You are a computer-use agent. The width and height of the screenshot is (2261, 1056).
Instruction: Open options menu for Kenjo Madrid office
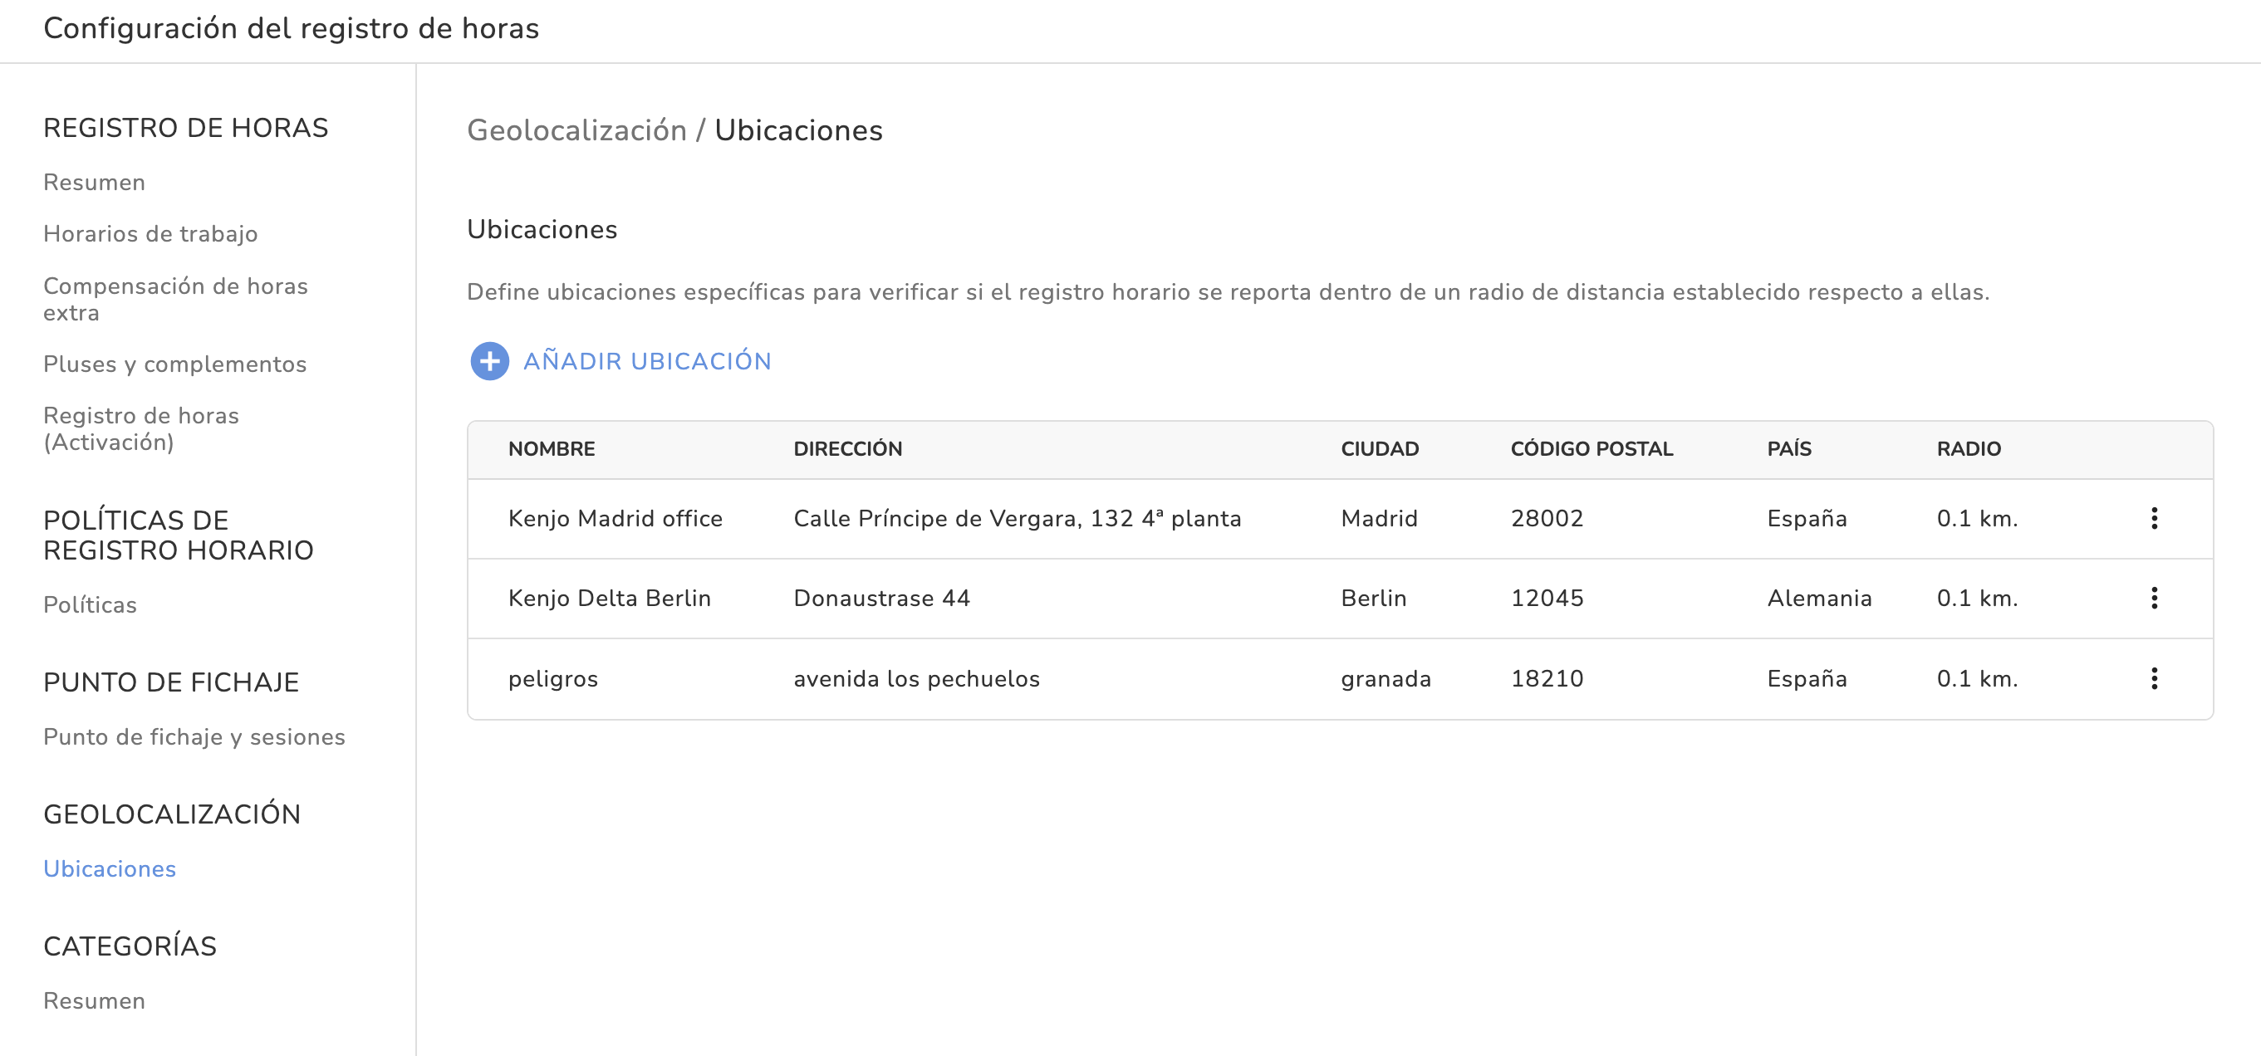tap(2153, 518)
